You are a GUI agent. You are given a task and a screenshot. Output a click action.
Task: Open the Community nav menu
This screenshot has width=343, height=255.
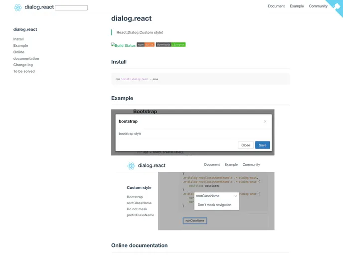coord(318,6)
